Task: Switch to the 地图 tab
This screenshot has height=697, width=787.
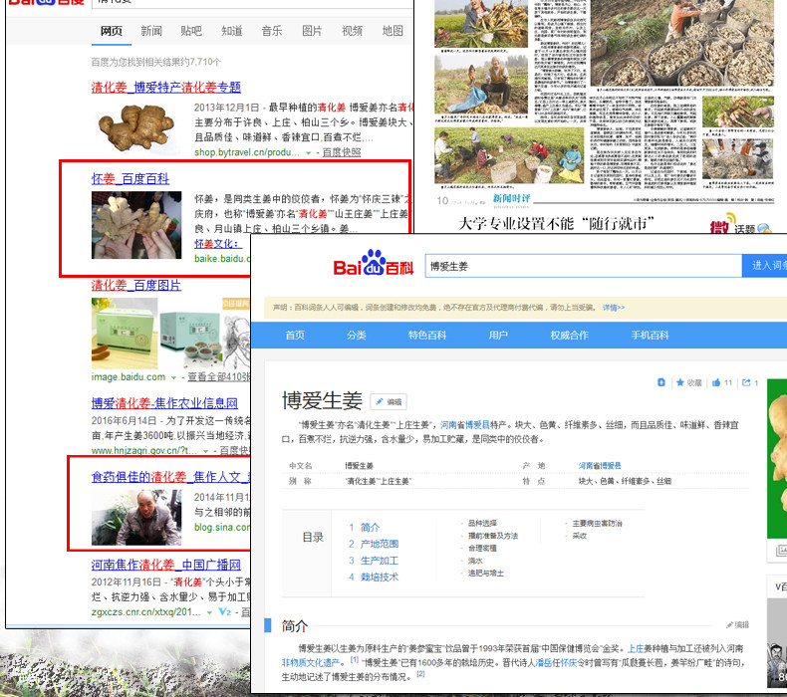Action: pyautogui.click(x=392, y=31)
